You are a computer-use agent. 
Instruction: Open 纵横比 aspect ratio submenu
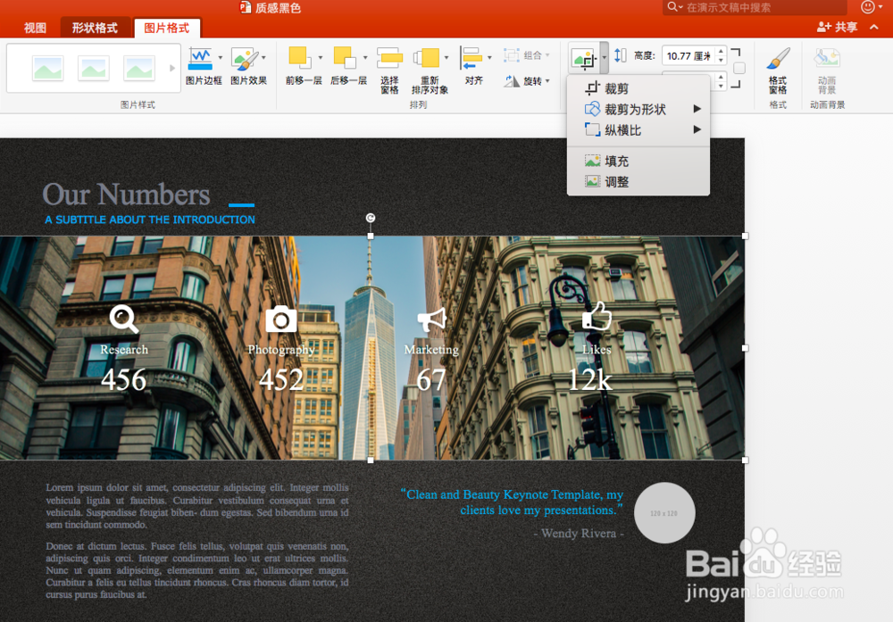(x=638, y=130)
